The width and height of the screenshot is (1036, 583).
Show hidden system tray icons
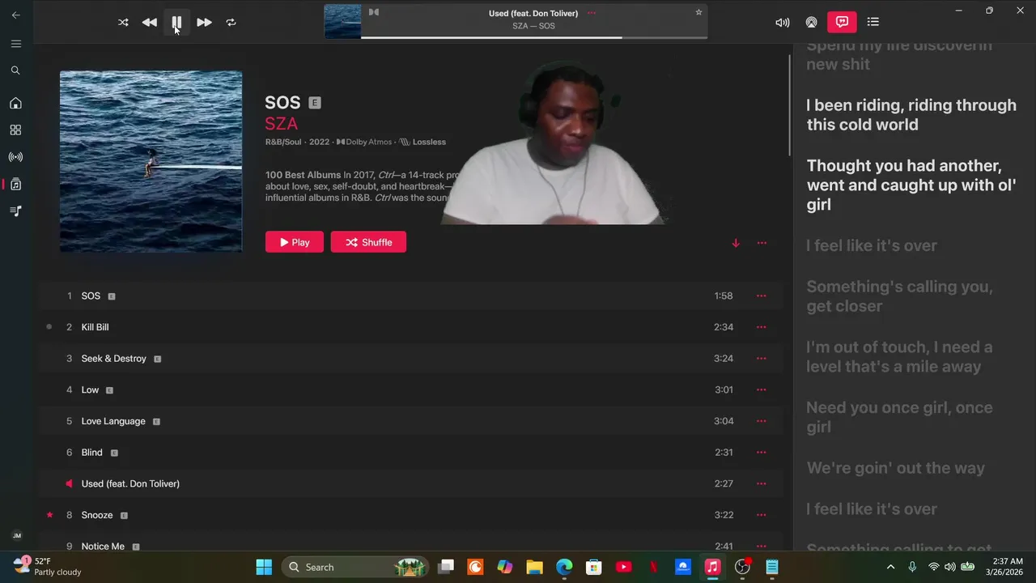pos(891,567)
